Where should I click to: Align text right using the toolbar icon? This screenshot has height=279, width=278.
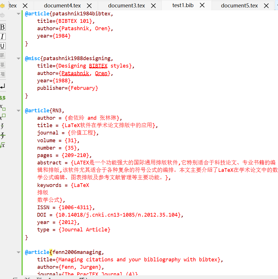pyautogui.click(x=2, y=74)
